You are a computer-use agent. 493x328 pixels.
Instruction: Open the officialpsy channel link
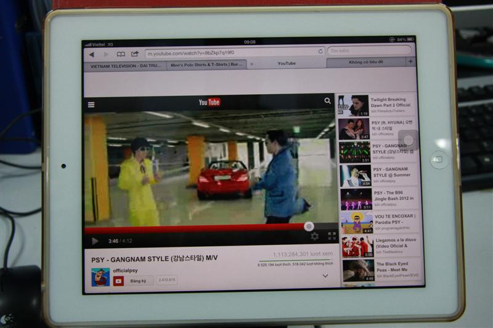click(x=125, y=270)
